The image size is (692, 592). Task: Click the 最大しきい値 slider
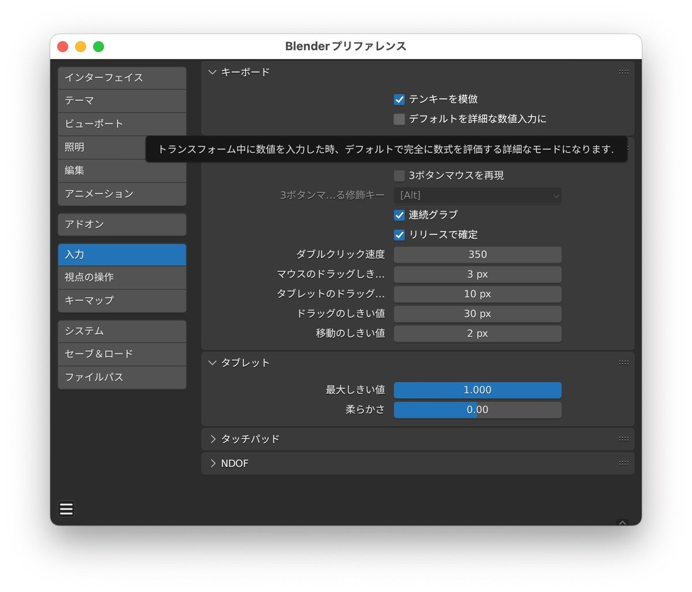coord(477,390)
